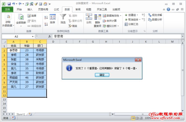Click the column D header
Image resolution: width=186 pixels, height=122 pixels.
tap(53, 42)
